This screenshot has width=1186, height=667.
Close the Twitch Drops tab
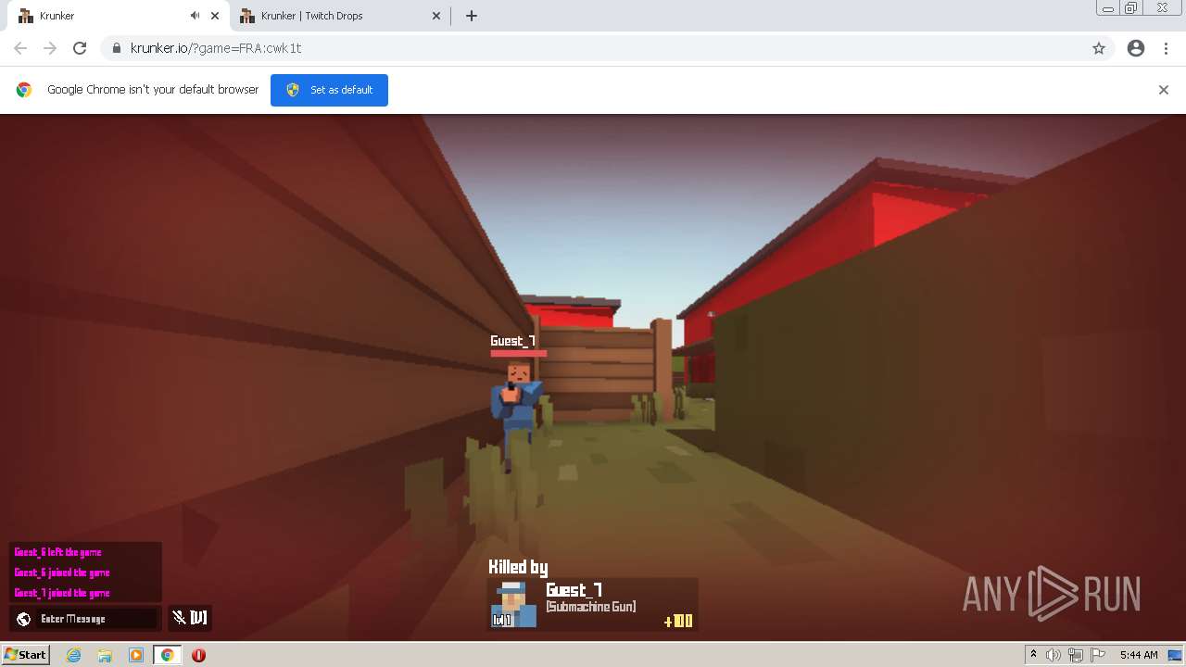click(x=436, y=16)
